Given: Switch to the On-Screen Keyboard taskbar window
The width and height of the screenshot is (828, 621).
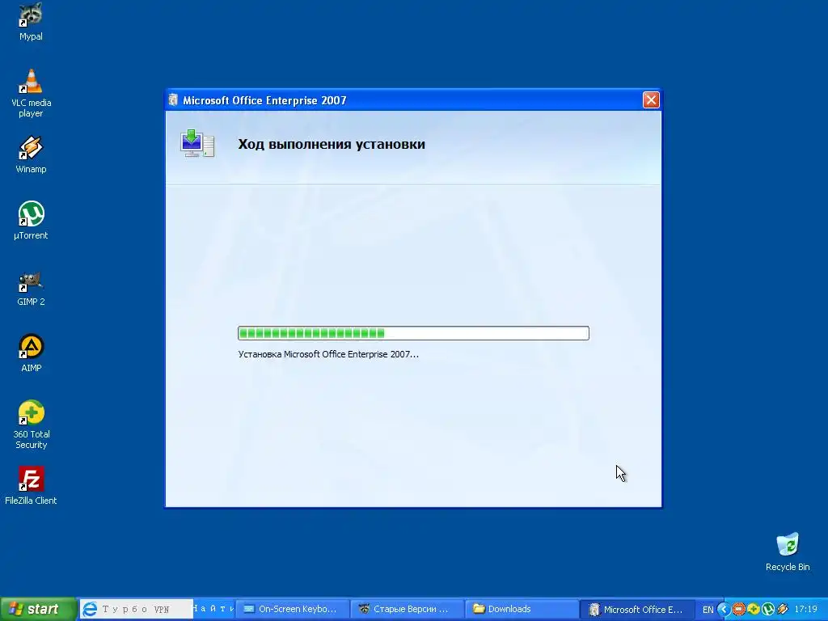Looking at the screenshot, I should click(x=292, y=609).
